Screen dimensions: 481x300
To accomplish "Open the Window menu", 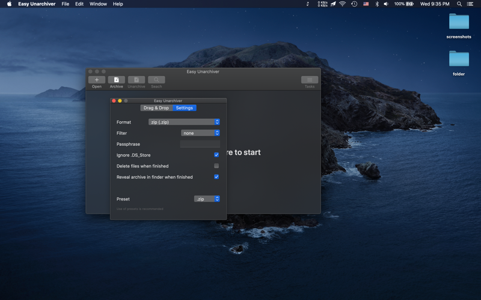I will (x=98, y=4).
